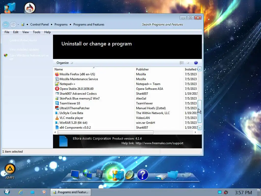Click the horizontal scrollbar thumb under the list

pos(106,132)
